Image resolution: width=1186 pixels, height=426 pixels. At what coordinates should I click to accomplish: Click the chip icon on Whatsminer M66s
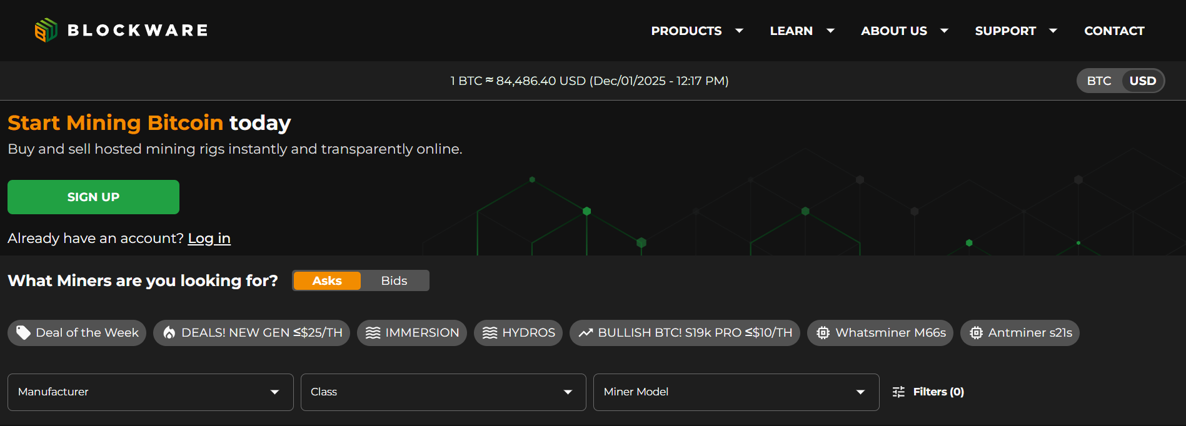click(x=823, y=333)
